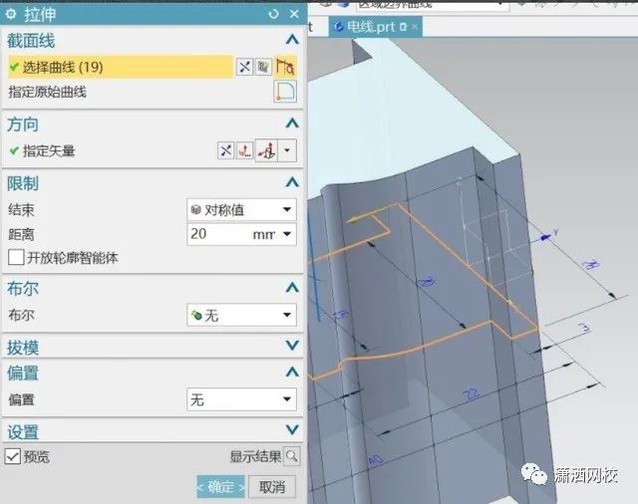Enable the 开放轮廓智能体 checkbox

16,257
